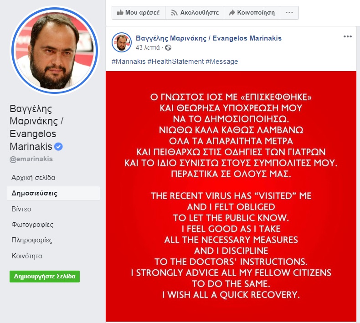The height and width of the screenshot is (323, 360).
Task: Click the Follow feed icon
Action: pyautogui.click(x=174, y=13)
